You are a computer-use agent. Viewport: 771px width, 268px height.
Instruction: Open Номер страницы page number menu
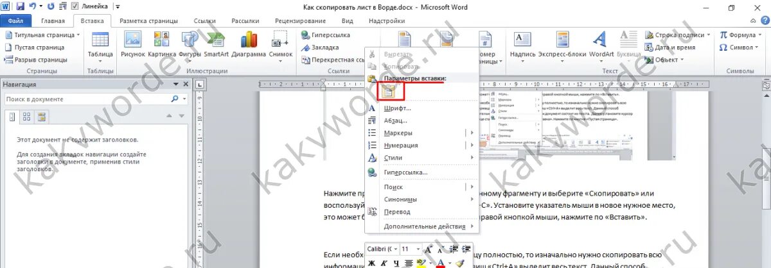(x=488, y=48)
